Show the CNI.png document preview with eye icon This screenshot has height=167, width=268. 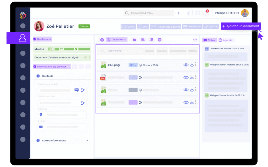click(x=186, y=65)
